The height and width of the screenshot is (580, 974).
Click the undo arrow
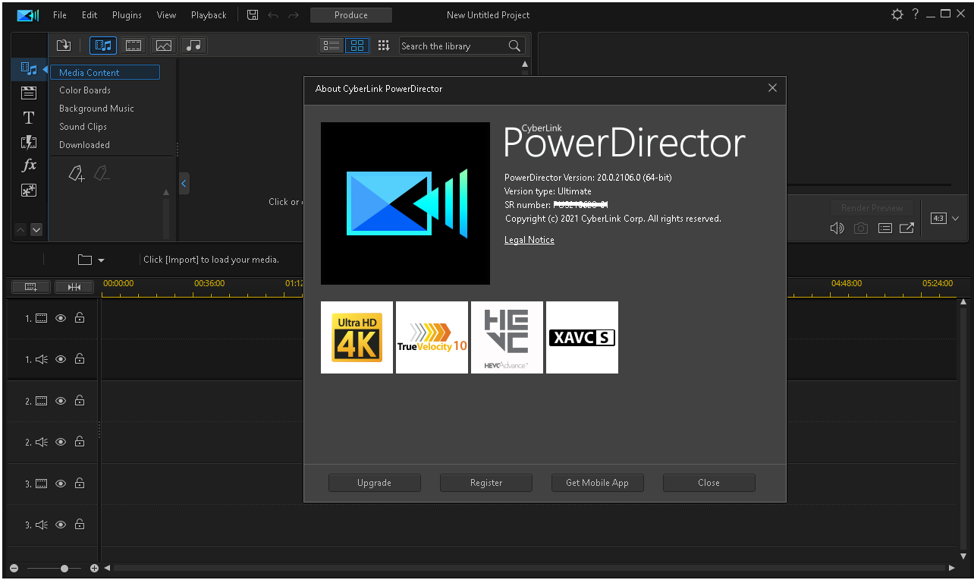(273, 14)
